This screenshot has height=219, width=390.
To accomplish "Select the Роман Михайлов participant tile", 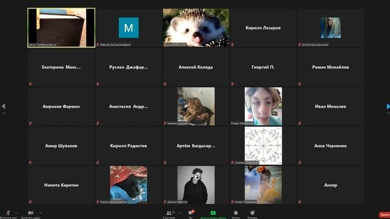I will pos(330,67).
